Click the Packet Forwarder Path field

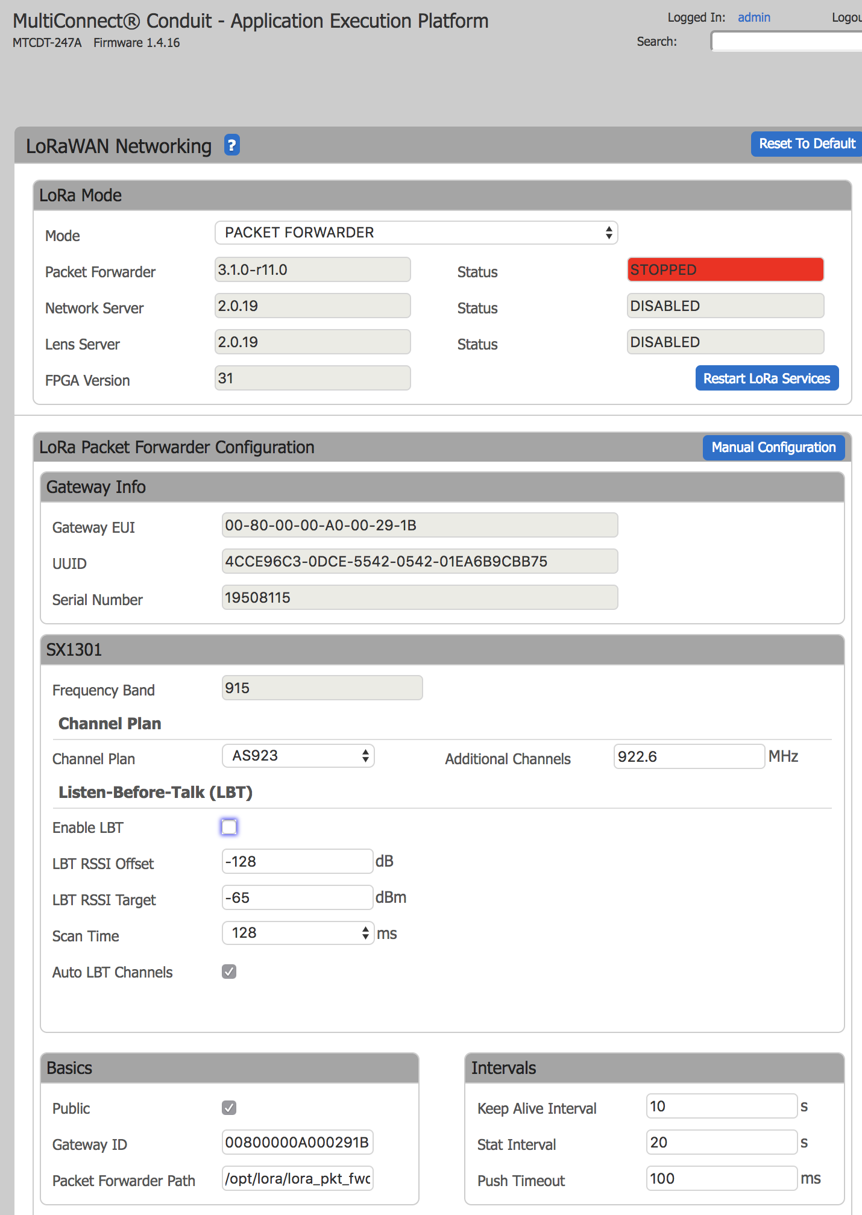297,1178
